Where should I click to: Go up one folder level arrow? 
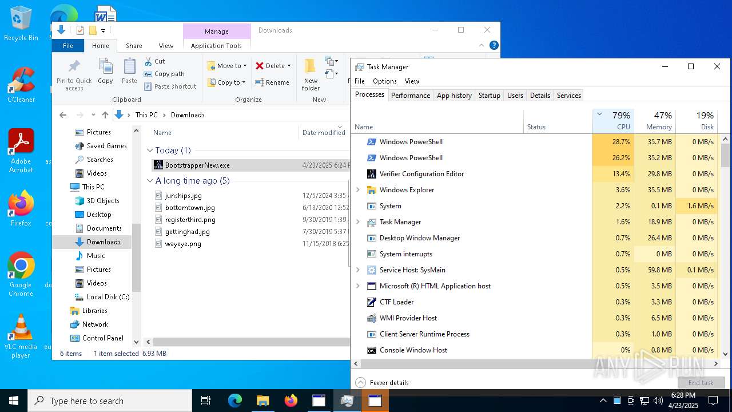coord(105,115)
